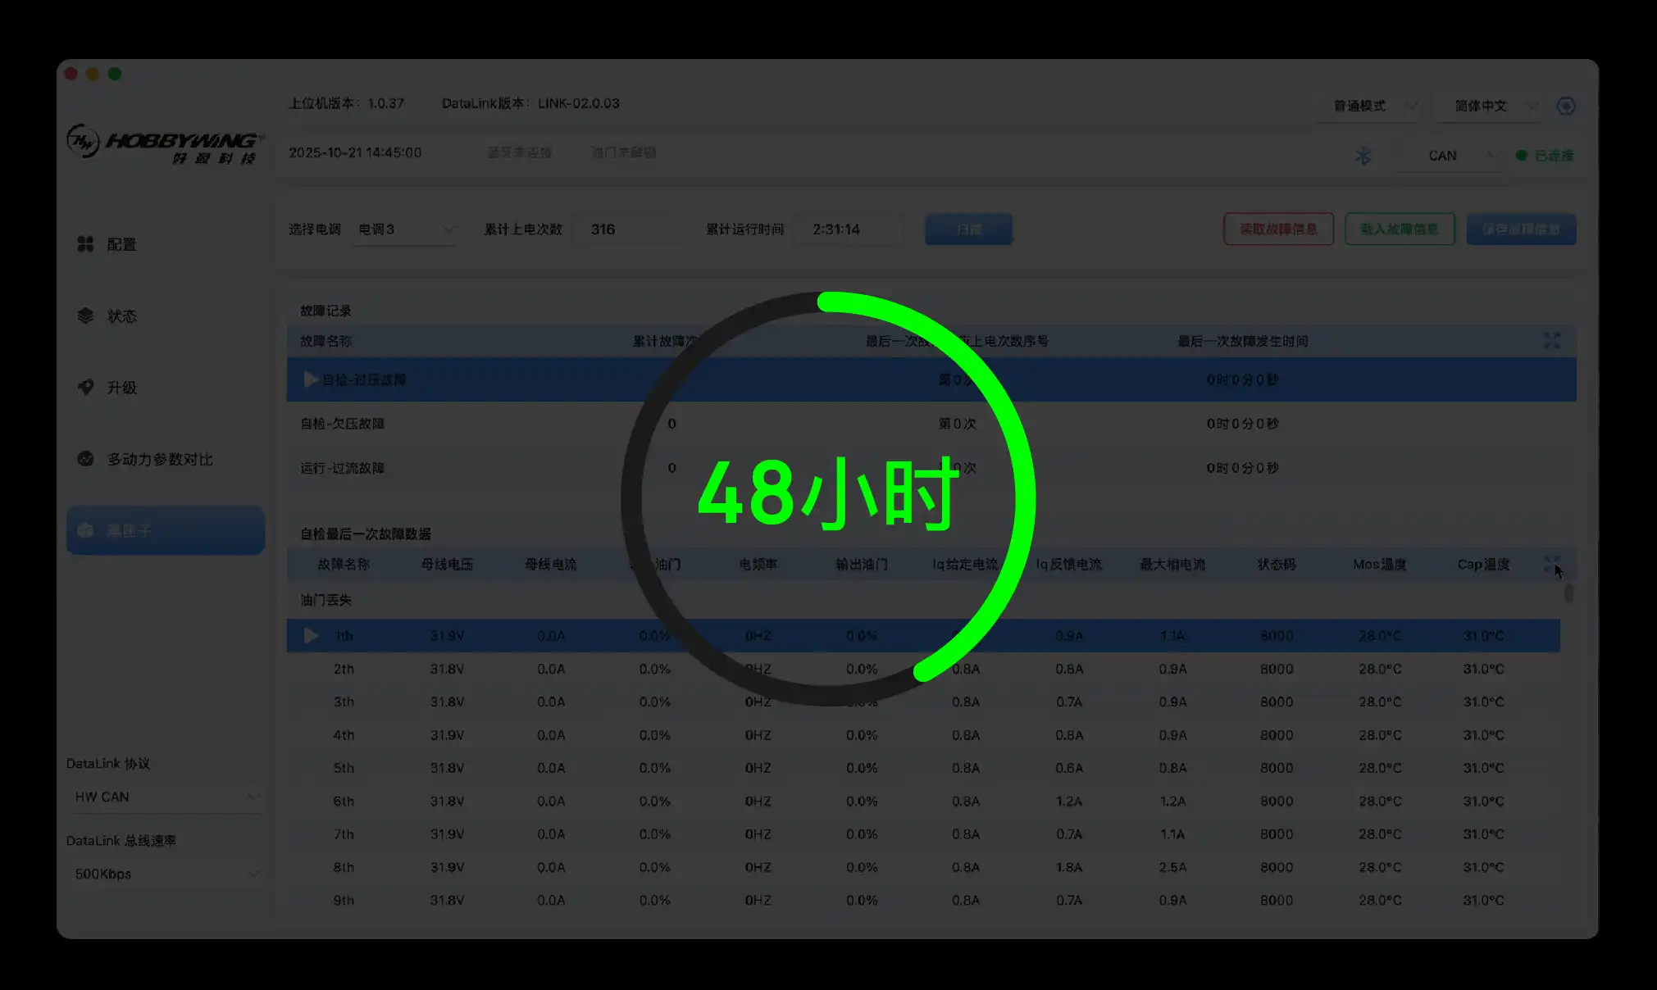
Task: Click the red 读取故障信息 button
Action: click(1277, 229)
